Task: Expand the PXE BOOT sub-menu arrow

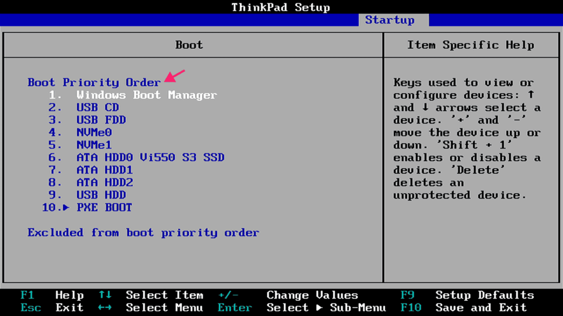Action: (x=66, y=207)
